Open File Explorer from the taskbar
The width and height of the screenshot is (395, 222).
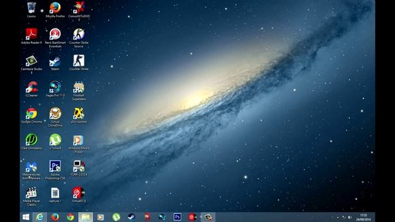pos(85,217)
